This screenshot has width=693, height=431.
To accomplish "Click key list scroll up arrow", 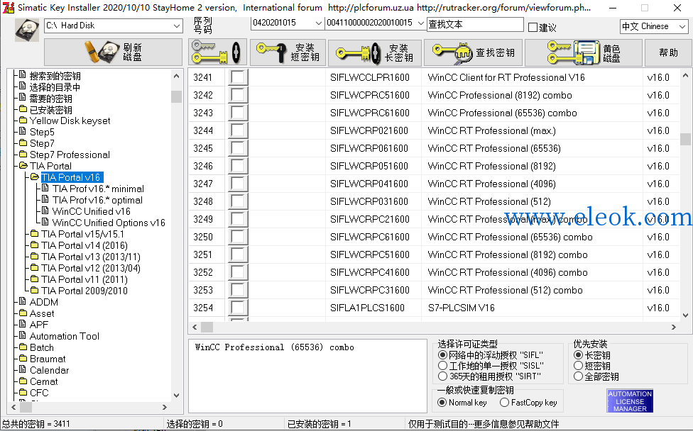I will (685, 75).
